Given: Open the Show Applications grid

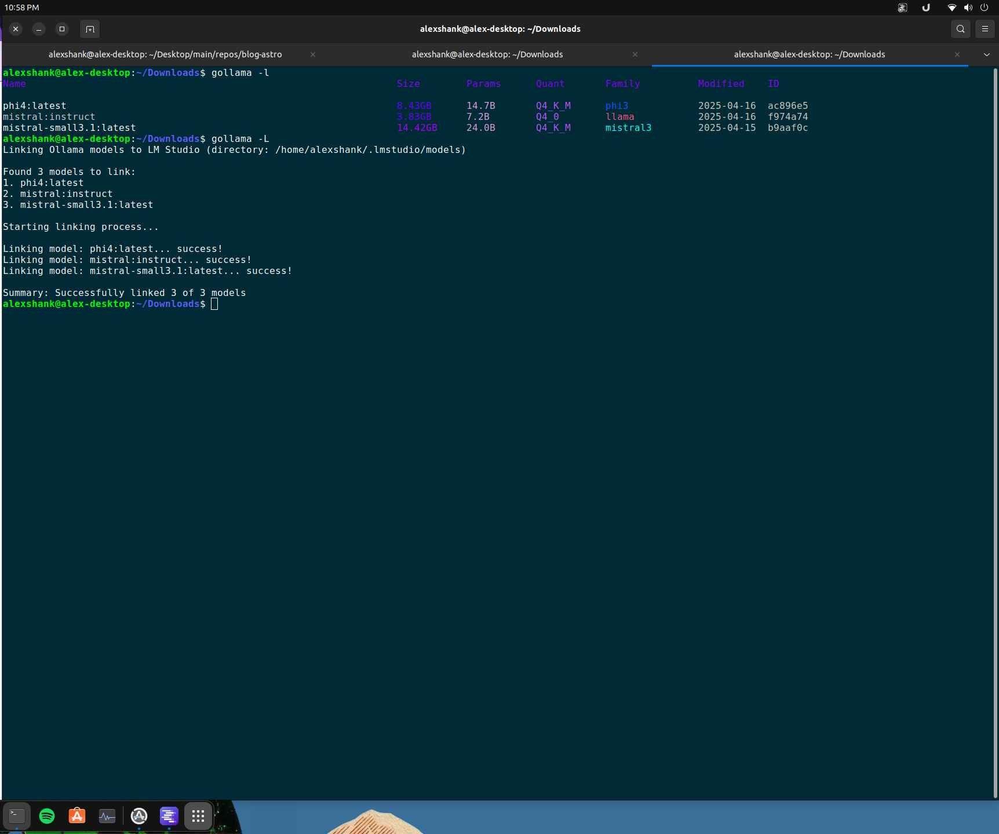Looking at the screenshot, I should tap(198, 816).
